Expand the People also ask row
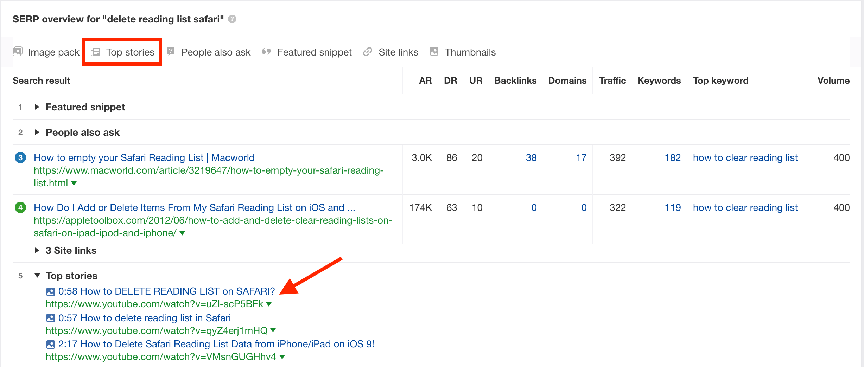The width and height of the screenshot is (864, 367). (x=37, y=132)
